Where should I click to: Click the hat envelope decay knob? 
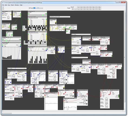coord(87,70)
